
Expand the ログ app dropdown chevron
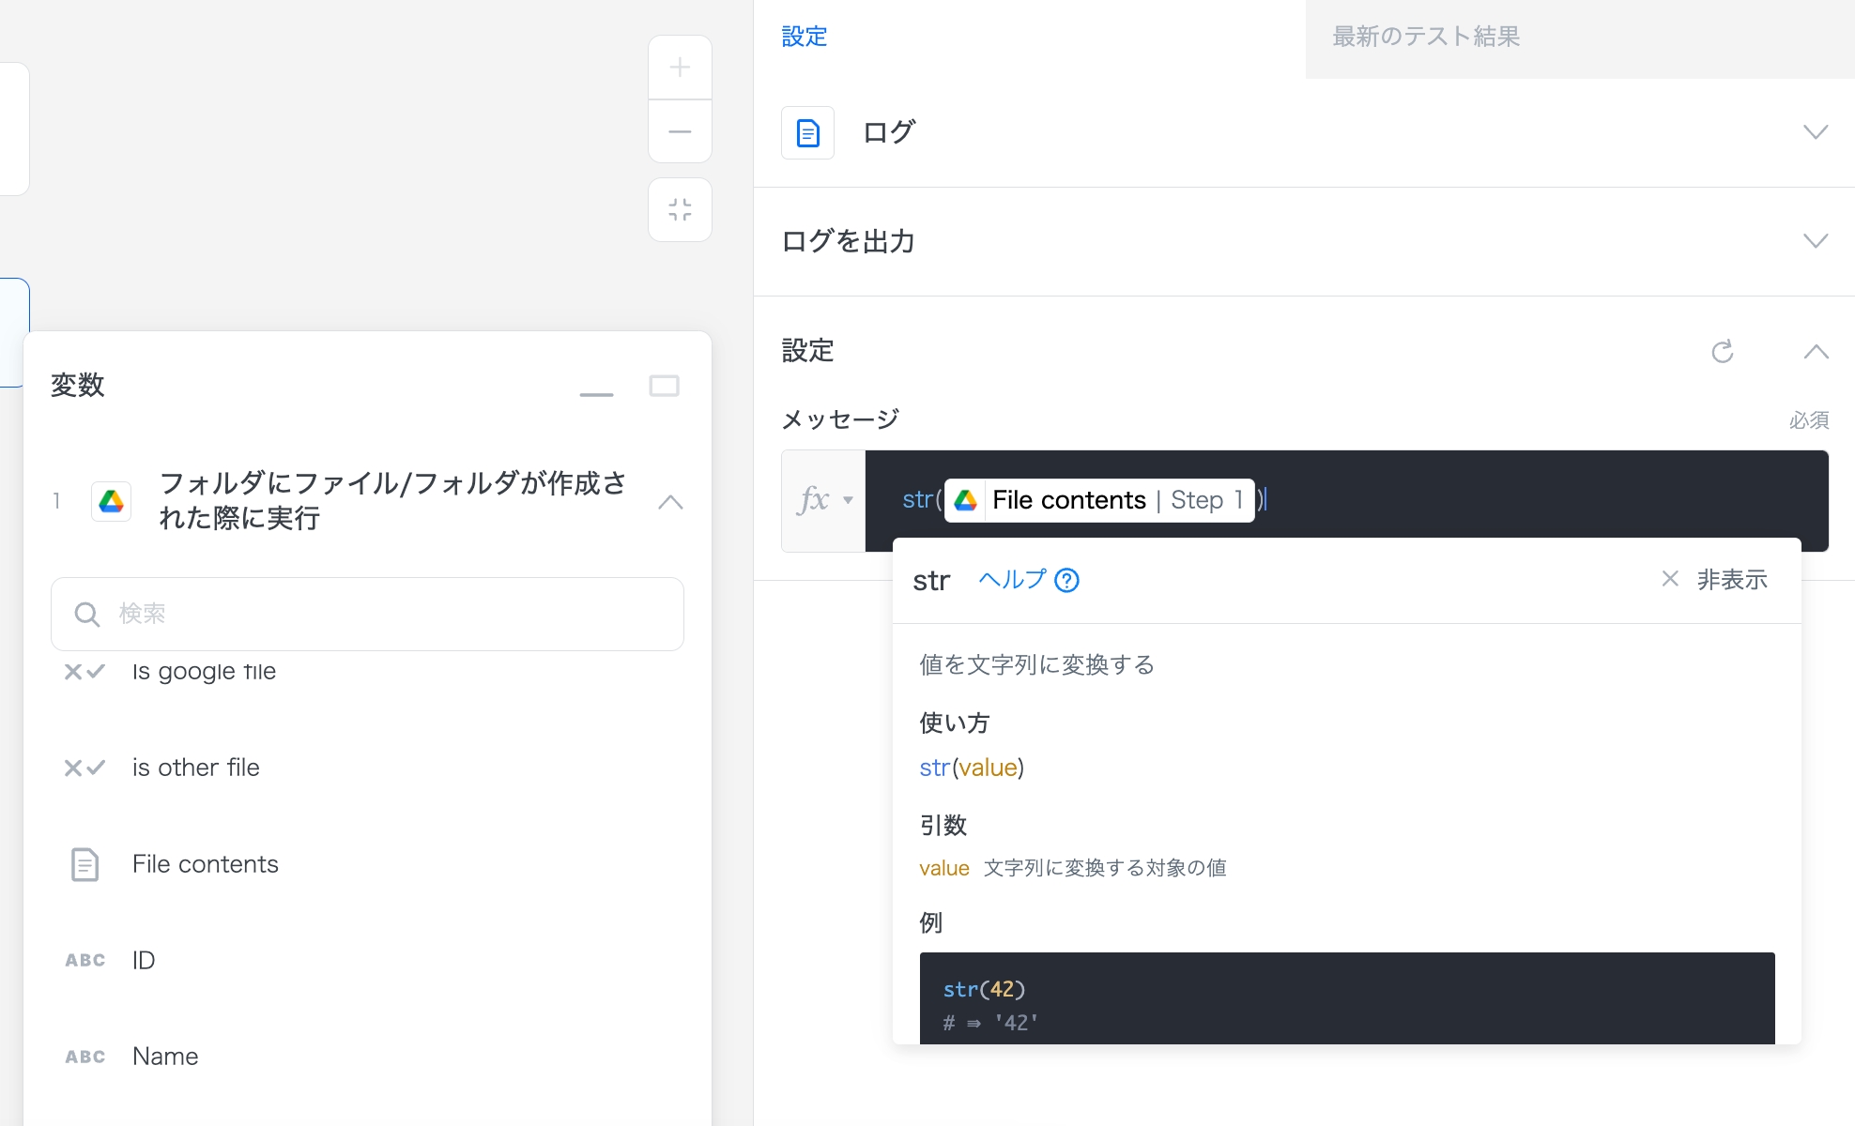(1816, 132)
